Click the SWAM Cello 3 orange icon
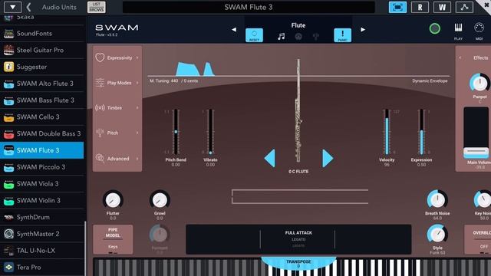The image size is (491, 276). pyautogui.click(x=8, y=117)
